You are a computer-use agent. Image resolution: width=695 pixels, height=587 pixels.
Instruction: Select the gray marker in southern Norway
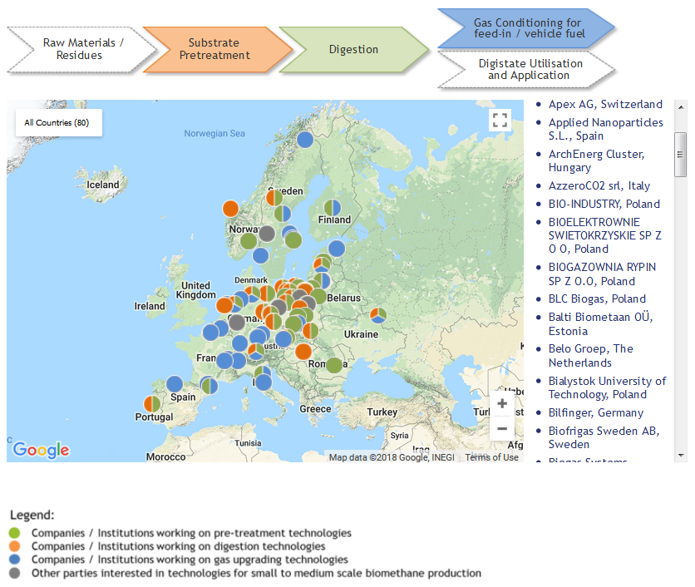tap(266, 233)
